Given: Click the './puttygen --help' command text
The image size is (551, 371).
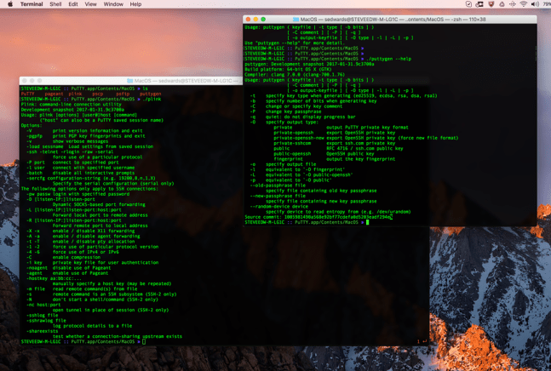Looking at the screenshot, I should [x=388, y=59].
